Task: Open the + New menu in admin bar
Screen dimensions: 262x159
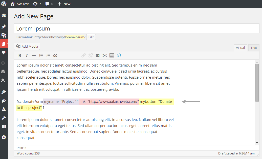Action: 64,4
